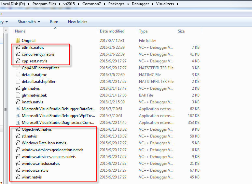Select the CppAMP.natstepfilter file icon
The image size is (252, 184).
click(x=18, y=68)
